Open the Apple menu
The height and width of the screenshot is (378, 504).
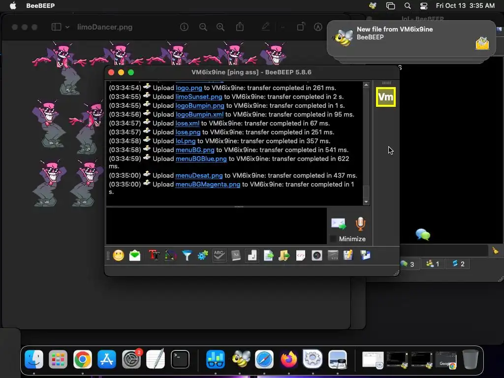(13, 5)
